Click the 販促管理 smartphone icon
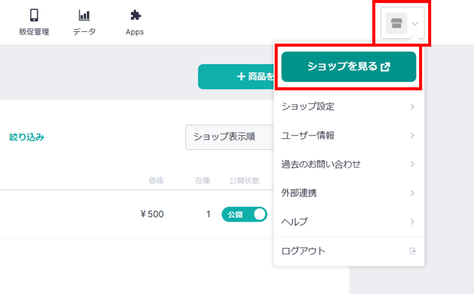474x294 pixels. (x=34, y=16)
